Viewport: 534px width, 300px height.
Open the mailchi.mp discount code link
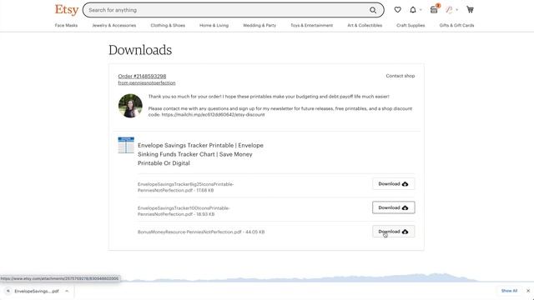(214, 115)
